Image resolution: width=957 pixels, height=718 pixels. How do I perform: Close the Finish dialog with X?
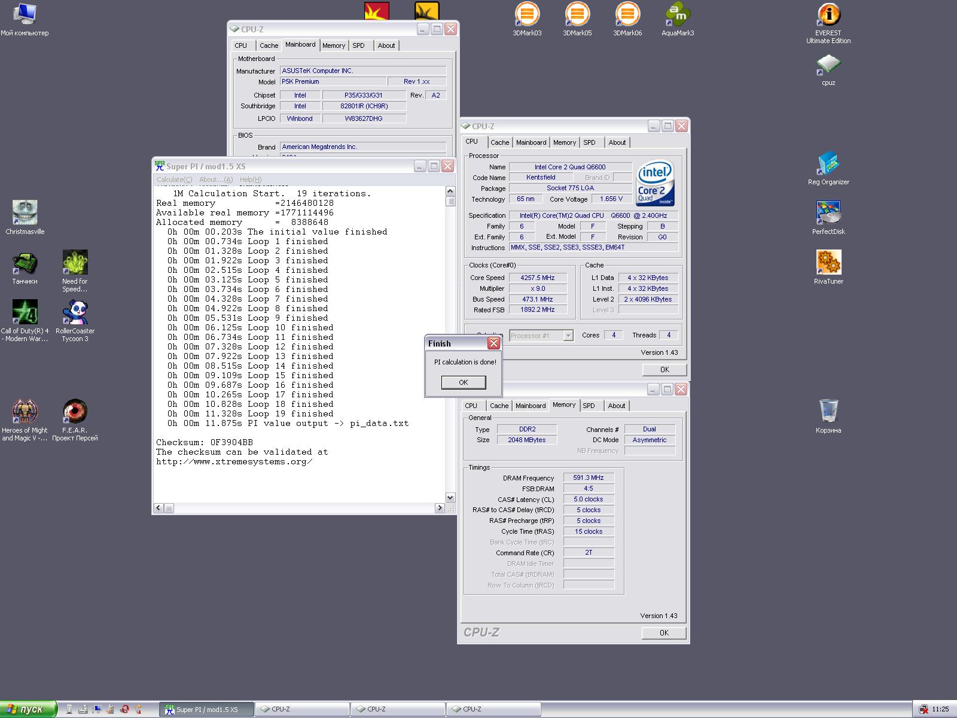point(493,343)
